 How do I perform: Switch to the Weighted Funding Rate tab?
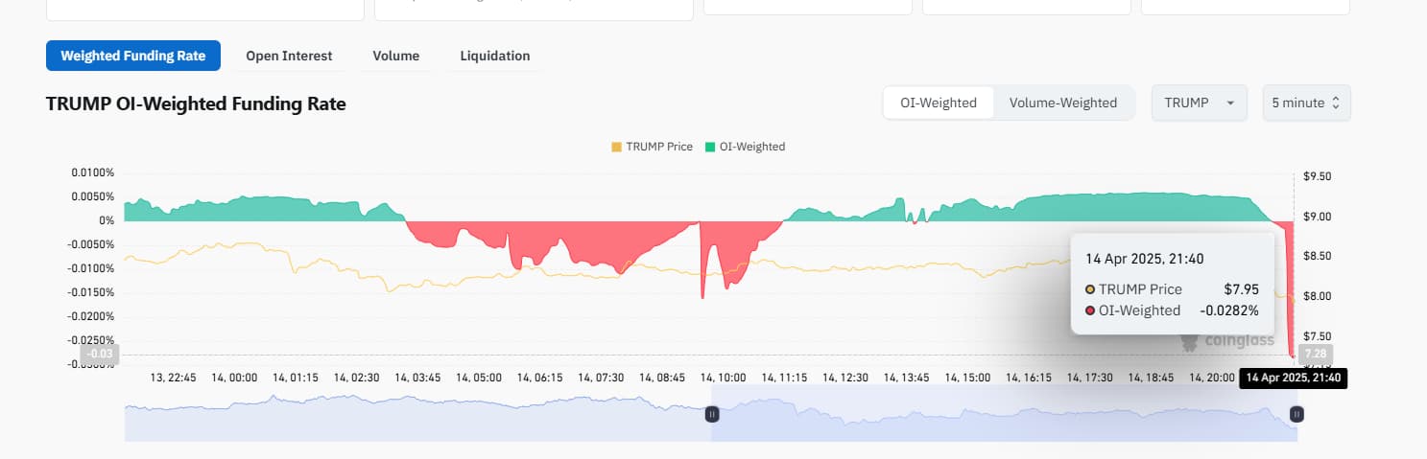pyautogui.click(x=133, y=56)
